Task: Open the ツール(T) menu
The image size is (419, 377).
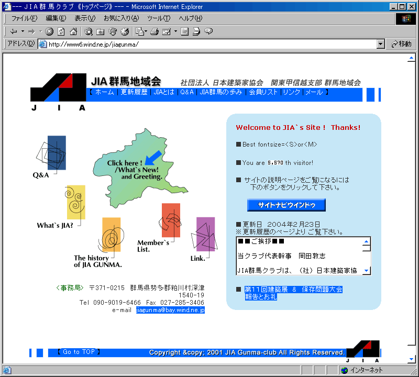Action: tap(159, 18)
